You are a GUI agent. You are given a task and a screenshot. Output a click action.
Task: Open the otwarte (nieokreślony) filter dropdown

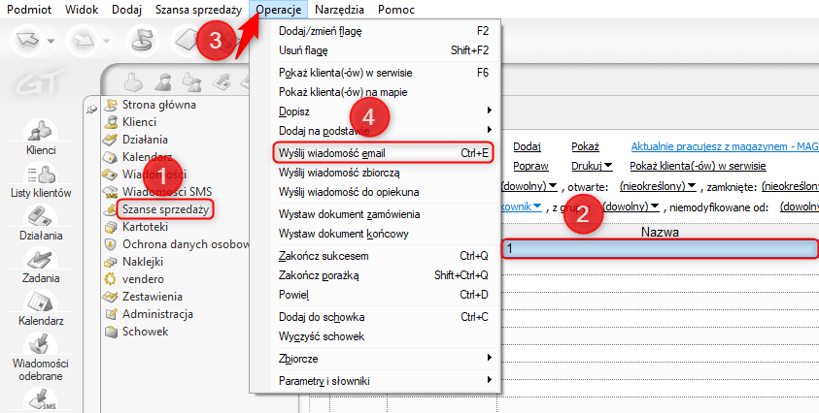(x=655, y=186)
